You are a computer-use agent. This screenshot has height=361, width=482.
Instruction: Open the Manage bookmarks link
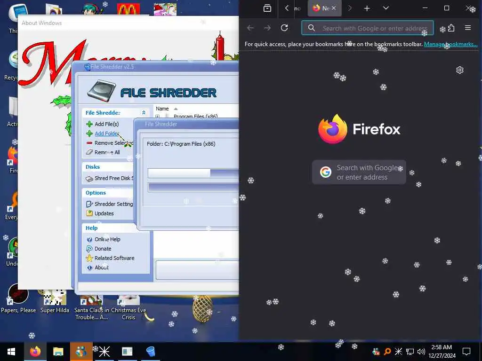click(450, 44)
